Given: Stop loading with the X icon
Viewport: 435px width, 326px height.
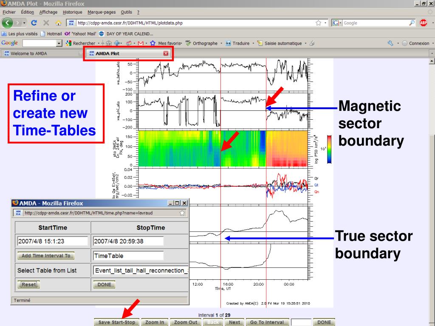Looking at the screenshot, I should (46, 23).
